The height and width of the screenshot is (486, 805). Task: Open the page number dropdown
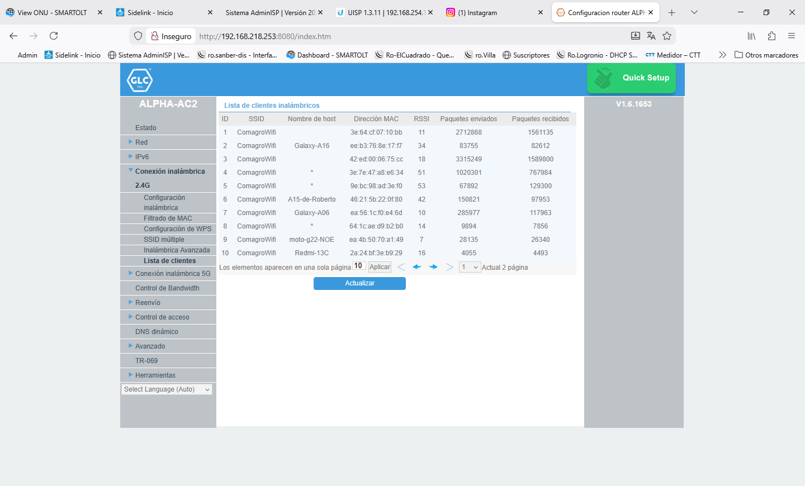click(470, 267)
